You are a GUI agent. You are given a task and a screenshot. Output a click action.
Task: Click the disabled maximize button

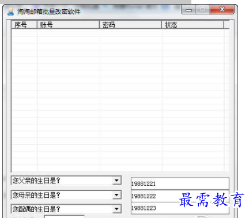coord(202,10)
